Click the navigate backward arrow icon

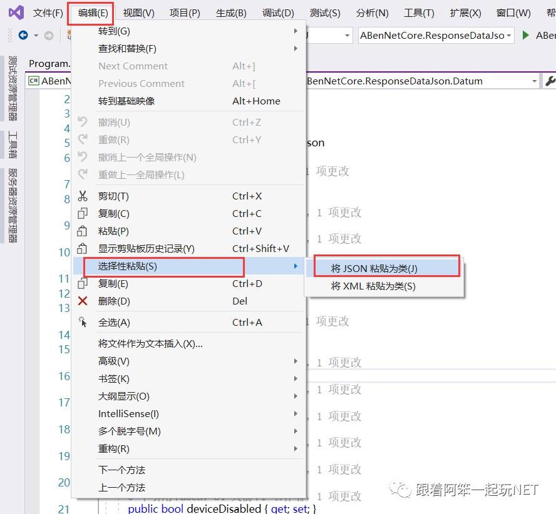tap(23, 35)
